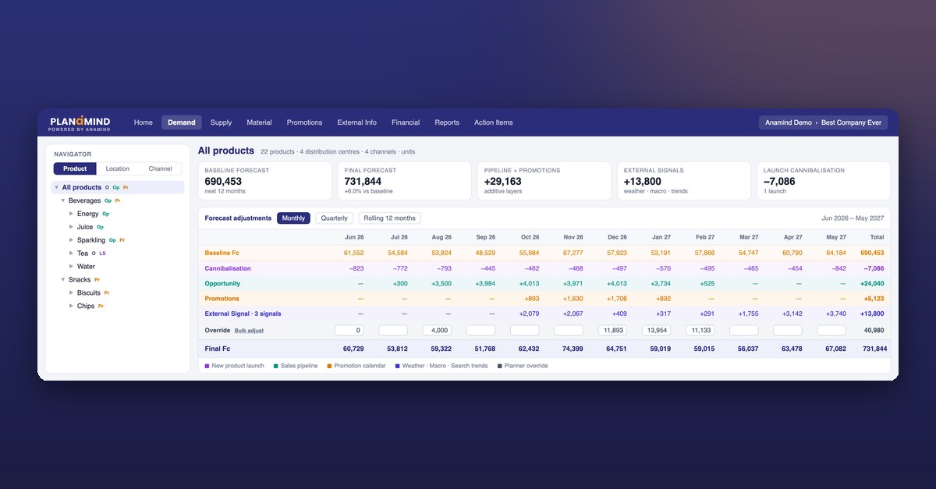Viewport: 936px width, 489px height.
Task: Switch navigator to Channel view
Action: pyautogui.click(x=160, y=168)
